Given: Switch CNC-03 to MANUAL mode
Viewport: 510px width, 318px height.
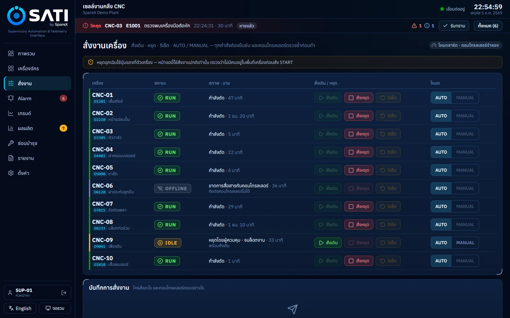Looking at the screenshot, I should pos(465,134).
